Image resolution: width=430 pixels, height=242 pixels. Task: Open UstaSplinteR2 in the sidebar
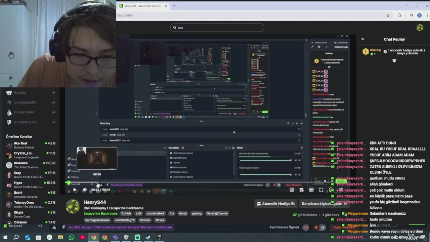point(30,103)
